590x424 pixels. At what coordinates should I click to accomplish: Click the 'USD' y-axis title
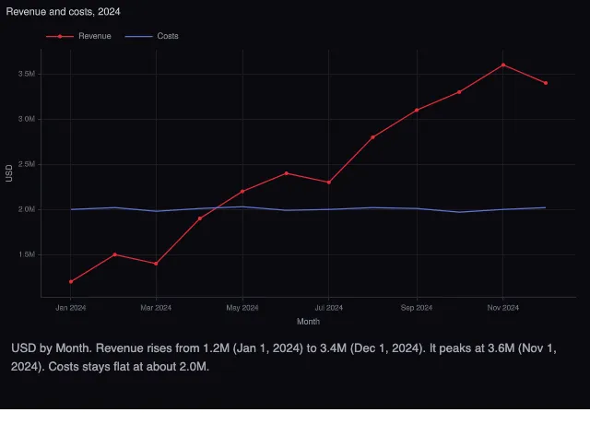pos(9,173)
